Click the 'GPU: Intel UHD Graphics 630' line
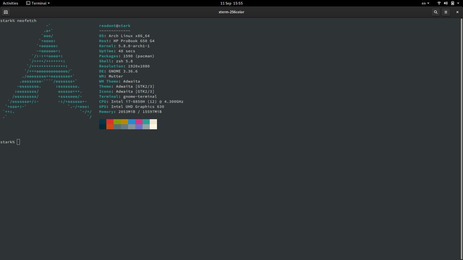 (x=132, y=107)
